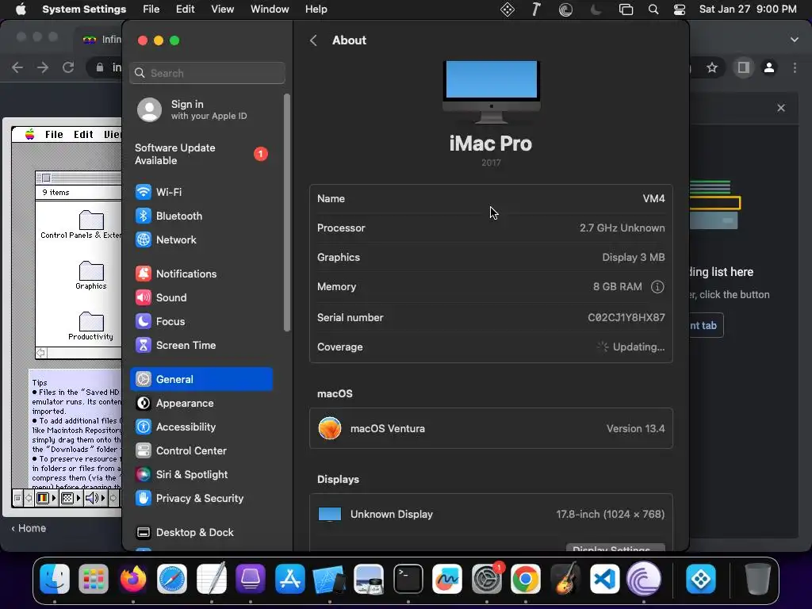Click the macOS Ventura version row

click(491, 429)
